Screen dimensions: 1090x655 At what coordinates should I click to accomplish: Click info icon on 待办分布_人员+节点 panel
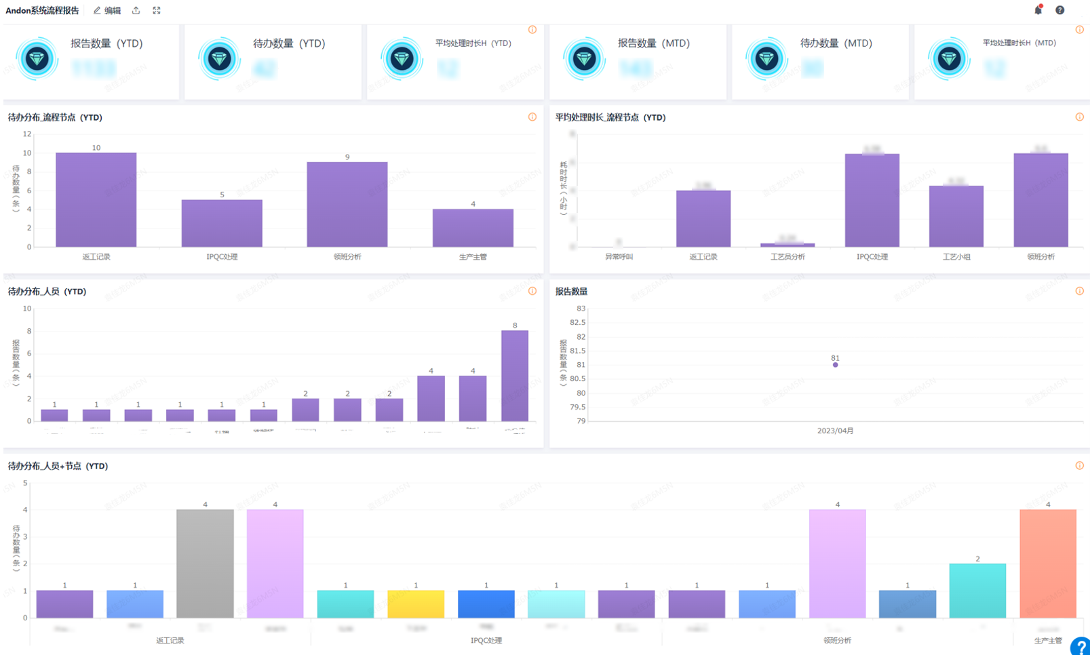click(1079, 466)
